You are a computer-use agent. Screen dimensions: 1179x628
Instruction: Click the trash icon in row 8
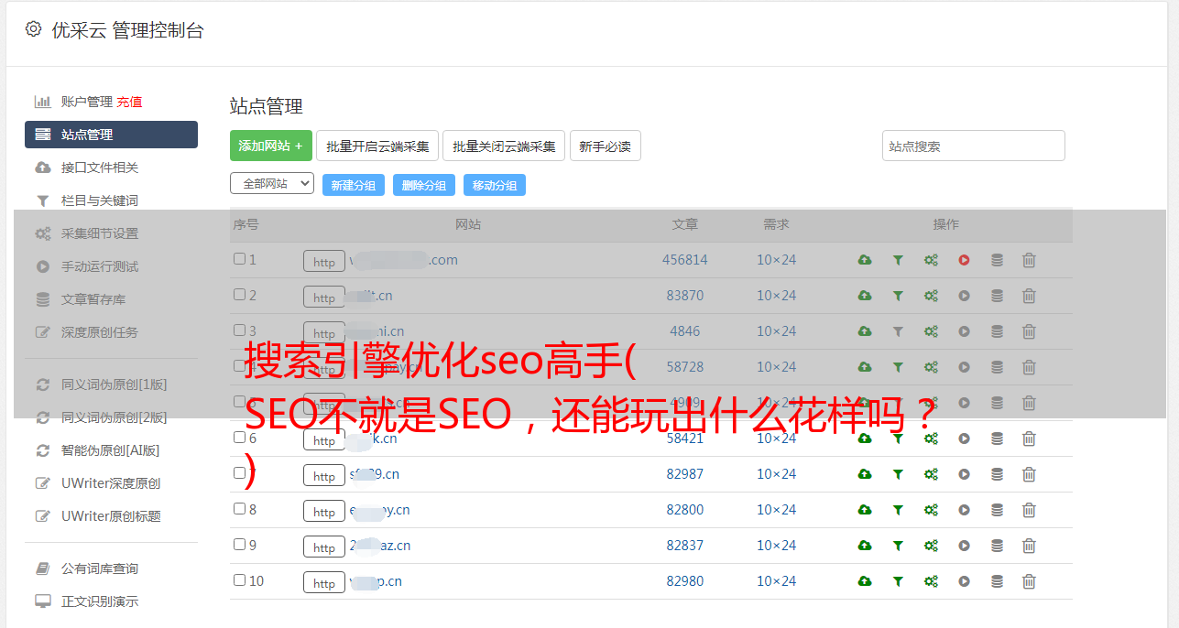(x=1029, y=510)
